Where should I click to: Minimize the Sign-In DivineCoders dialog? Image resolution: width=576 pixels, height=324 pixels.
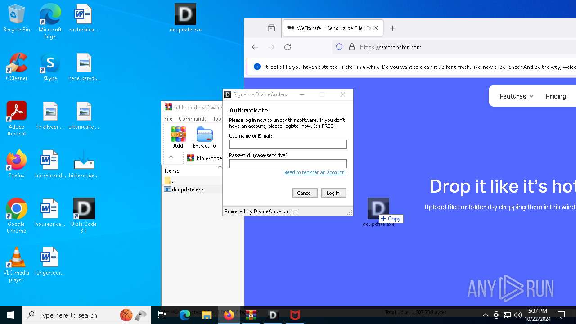(x=302, y=94)
